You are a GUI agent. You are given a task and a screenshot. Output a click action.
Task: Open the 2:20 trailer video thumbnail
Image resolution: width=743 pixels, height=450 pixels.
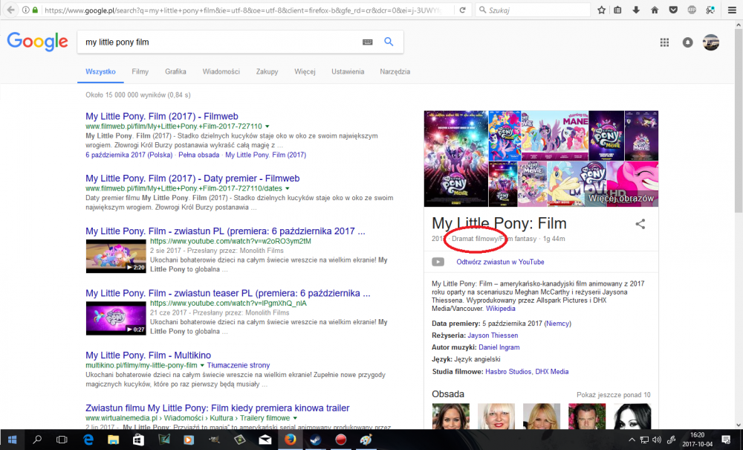115,256
